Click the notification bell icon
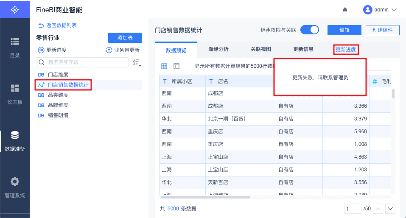 345,10
